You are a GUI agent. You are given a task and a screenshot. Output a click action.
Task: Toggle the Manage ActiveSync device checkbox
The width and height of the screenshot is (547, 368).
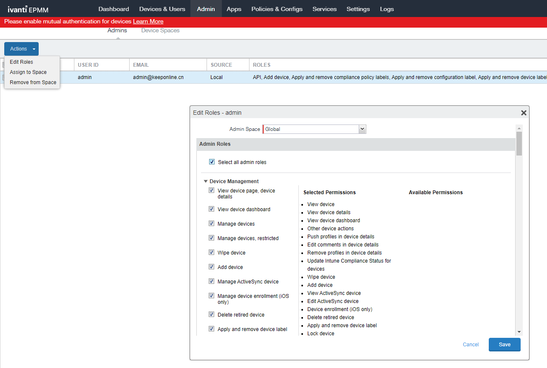(x=211, y=281)
